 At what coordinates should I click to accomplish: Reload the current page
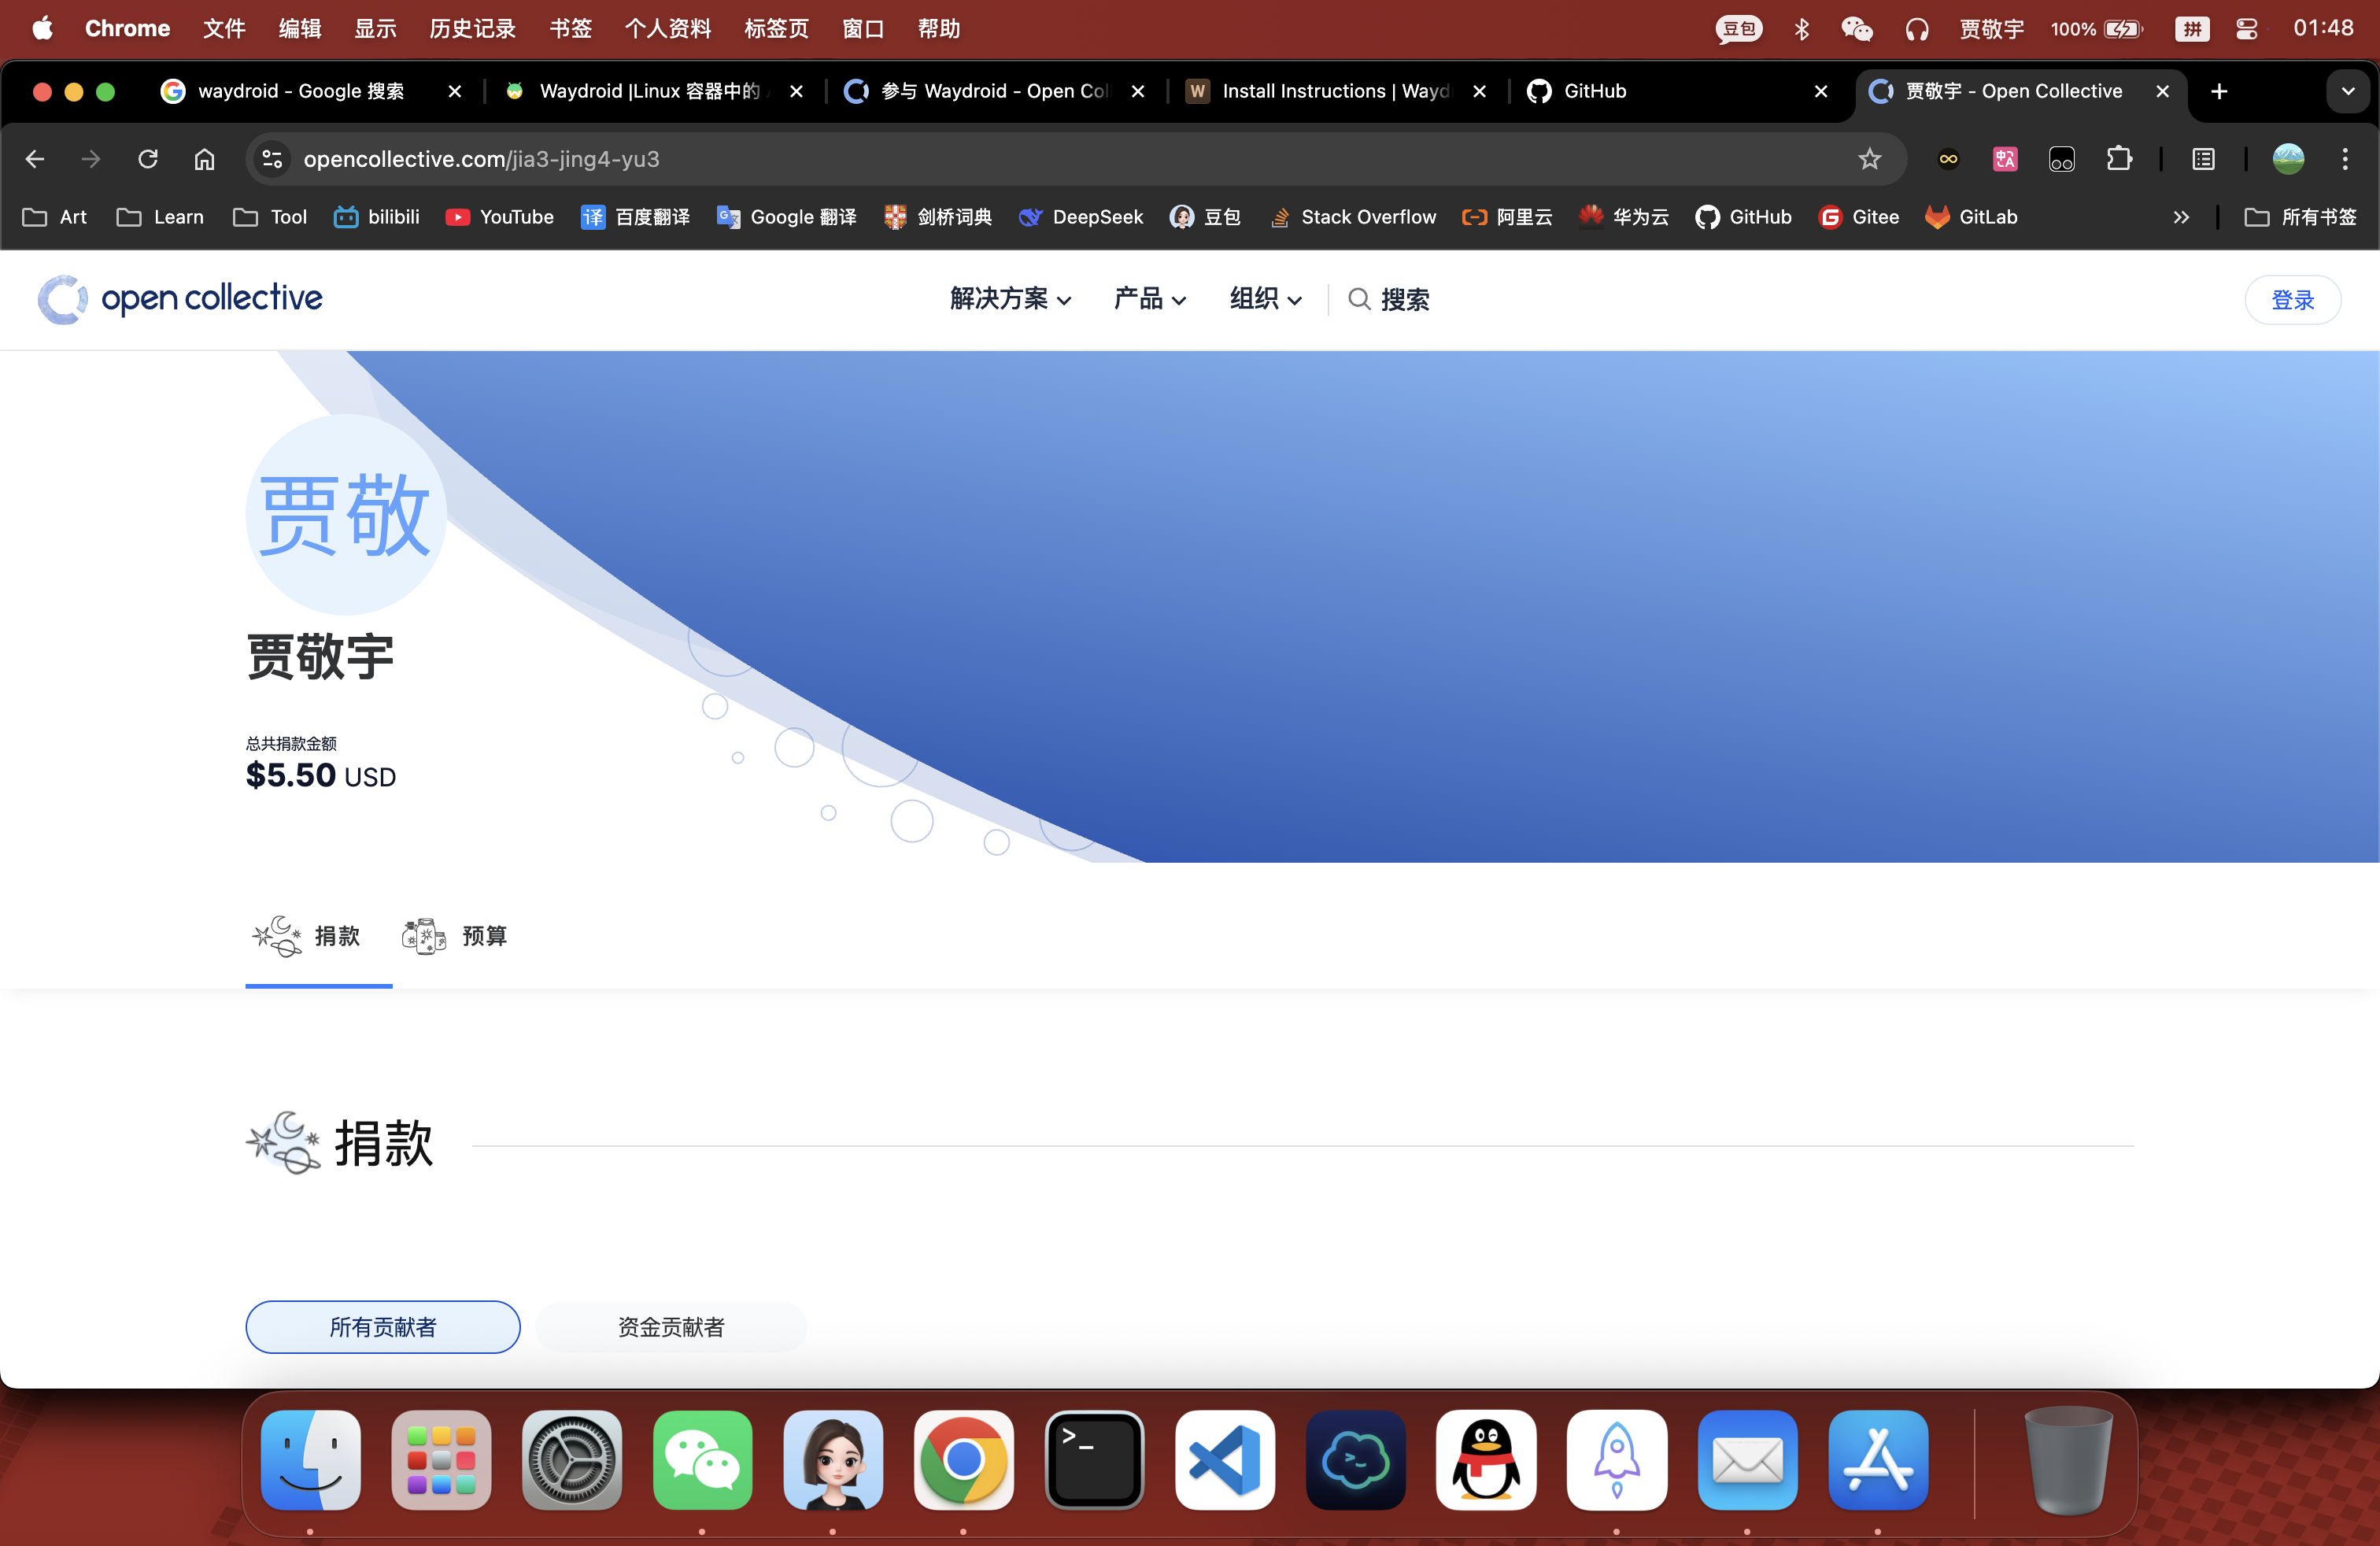[x=148, y=159]
